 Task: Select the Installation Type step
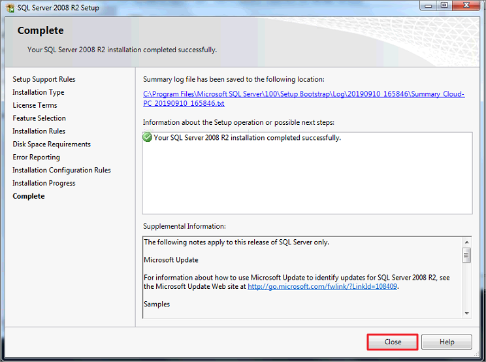point(38,92)
